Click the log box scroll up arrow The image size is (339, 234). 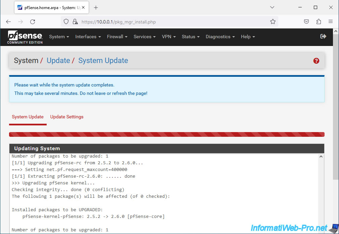pos(321,157)
